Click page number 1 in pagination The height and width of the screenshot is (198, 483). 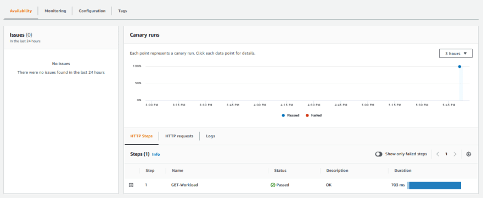click(x=446, y=154)
